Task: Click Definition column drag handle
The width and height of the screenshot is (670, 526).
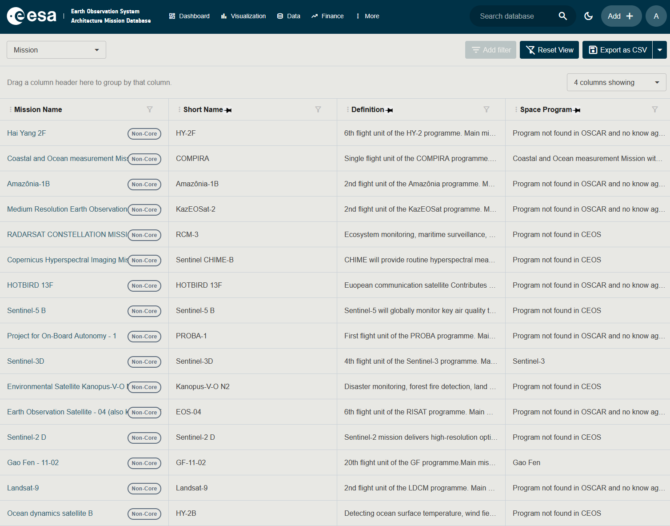Action: 347,109
